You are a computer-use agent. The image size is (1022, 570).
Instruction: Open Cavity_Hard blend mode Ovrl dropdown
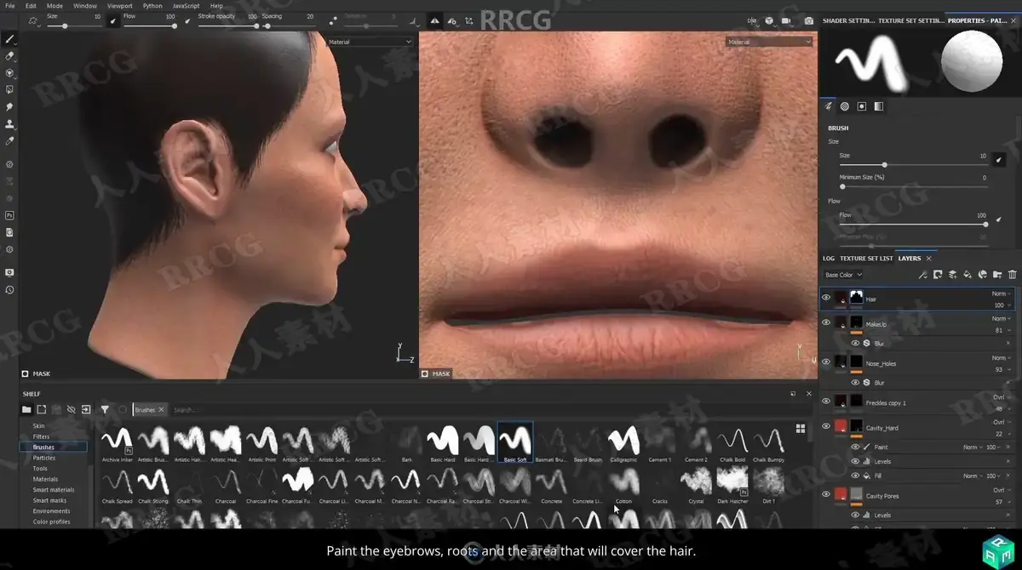pyautogui.click(x=1002, y=422)
